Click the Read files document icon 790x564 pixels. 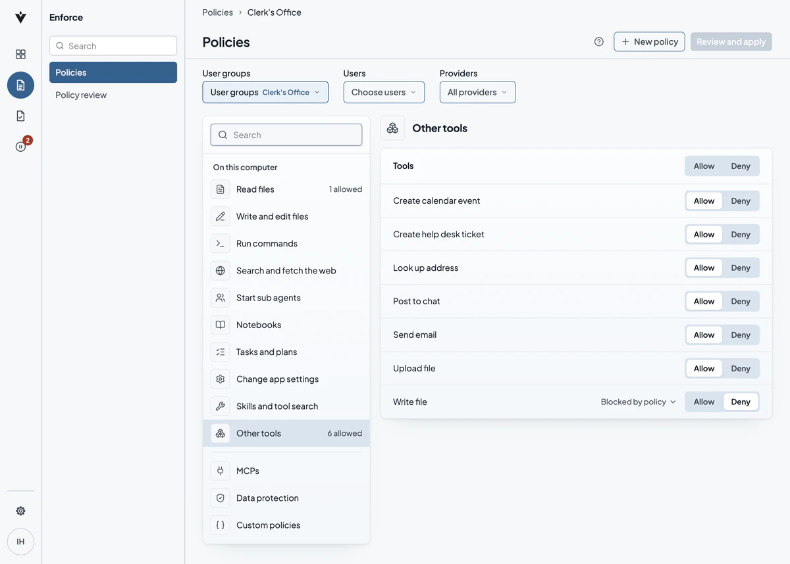click(x=221, y=189)
